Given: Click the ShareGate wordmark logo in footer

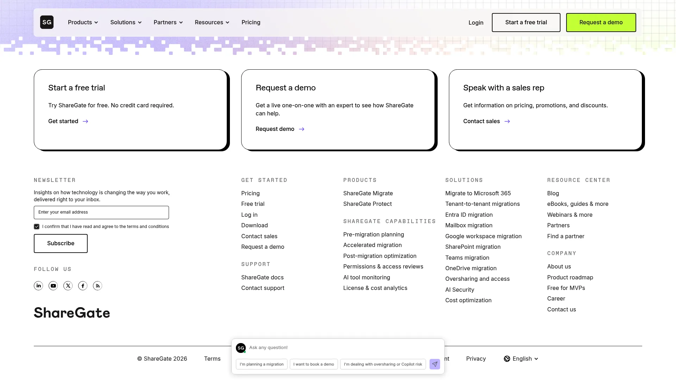Looking at the screenshot, I should 72,313.
